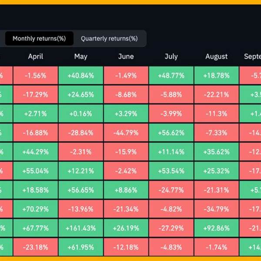Switch to the Monthly returns(%) tab
The height and width of the screenshot is (261, 261).
pos(39,38)
